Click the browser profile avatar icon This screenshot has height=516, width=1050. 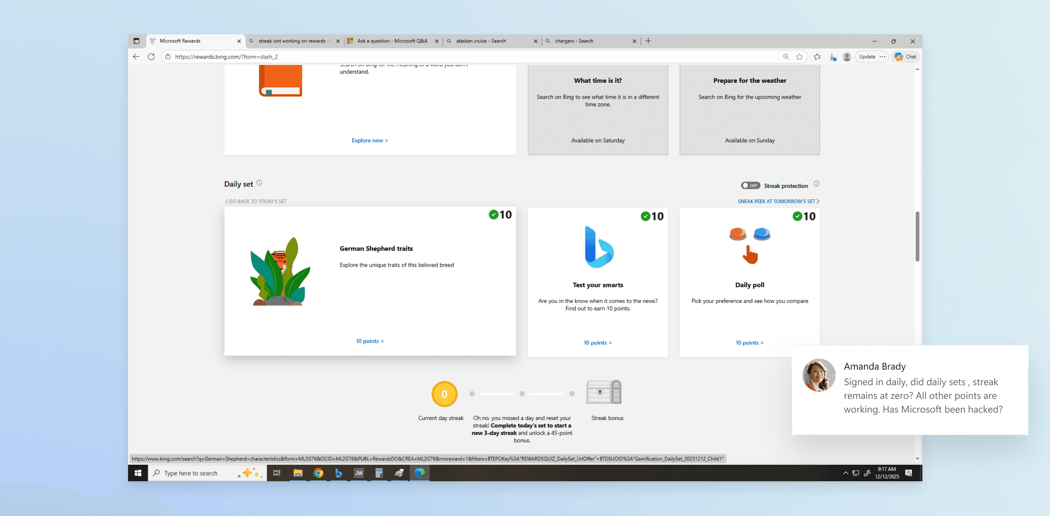point(847,57)
